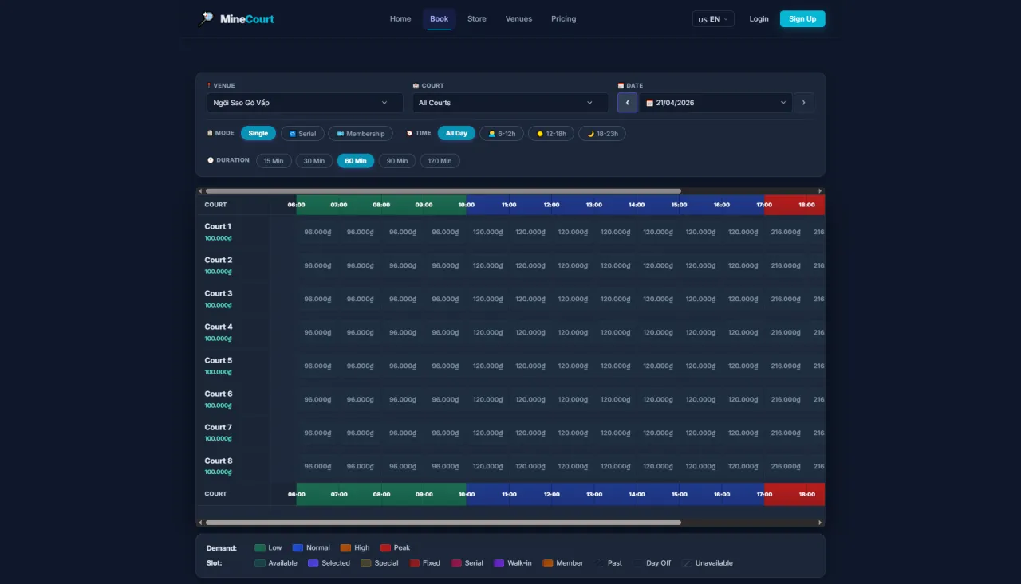Set duration to 30 Min
This screenshot has width=1021, height=584.
pyautogui.click(x=314, y=161)
